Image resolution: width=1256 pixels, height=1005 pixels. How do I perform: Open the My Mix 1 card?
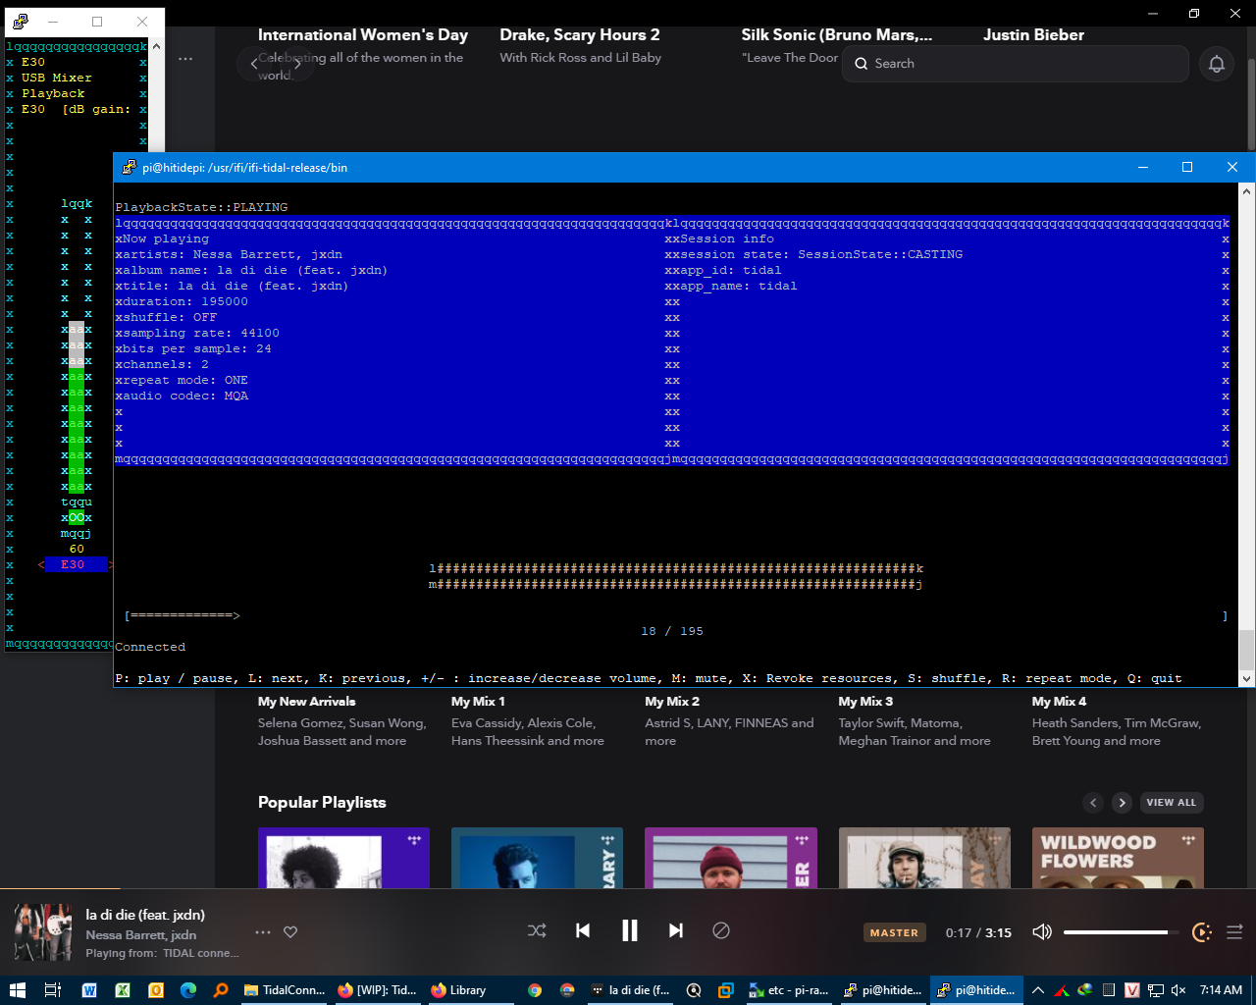click(x=478, y=702)
